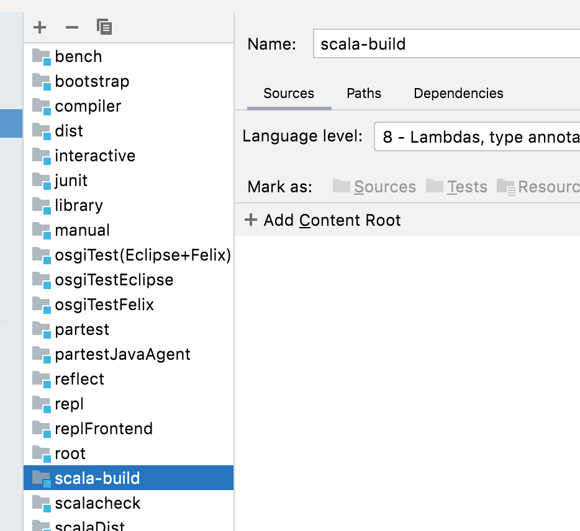Screen dimensions: 580x531
Task: Select the osgiTestFelix module name
Action: (x=104, y=305)
